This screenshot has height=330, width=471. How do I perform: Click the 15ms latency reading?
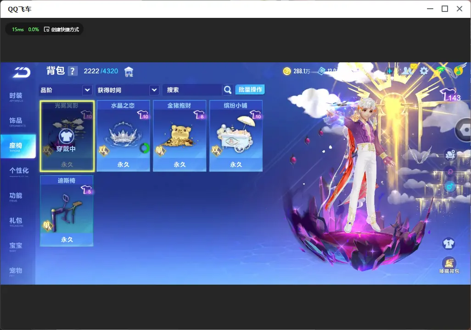(x=18, y=29)
